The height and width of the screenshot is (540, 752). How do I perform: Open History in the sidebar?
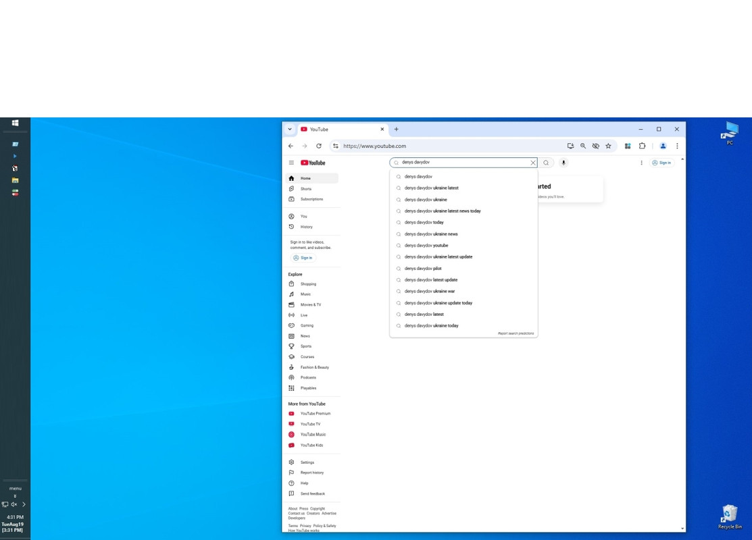pyautogui.click(x=312, y=227)
